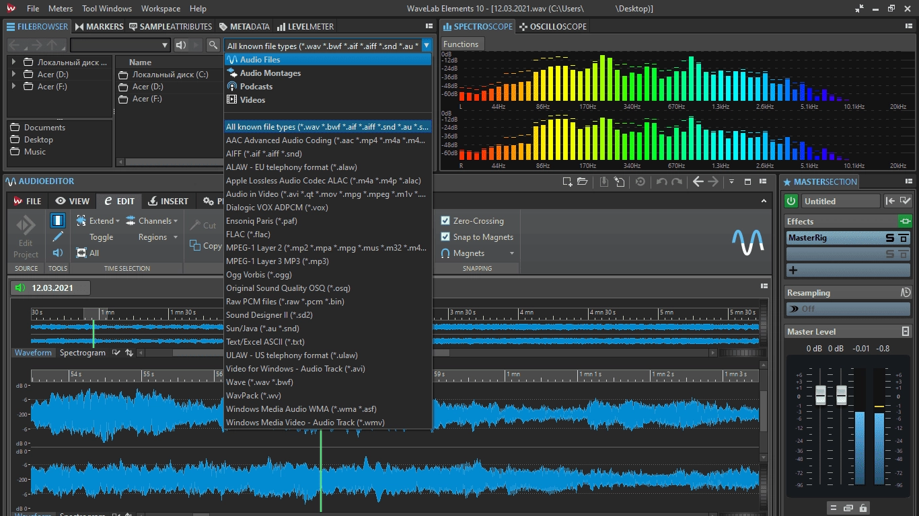Click the speaker playback icon in File Browser
This screenshot has width=919, height=516.
tap(180, 45)
